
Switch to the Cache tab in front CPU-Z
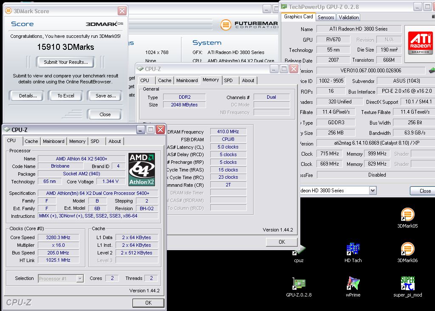tap(31, 141)
